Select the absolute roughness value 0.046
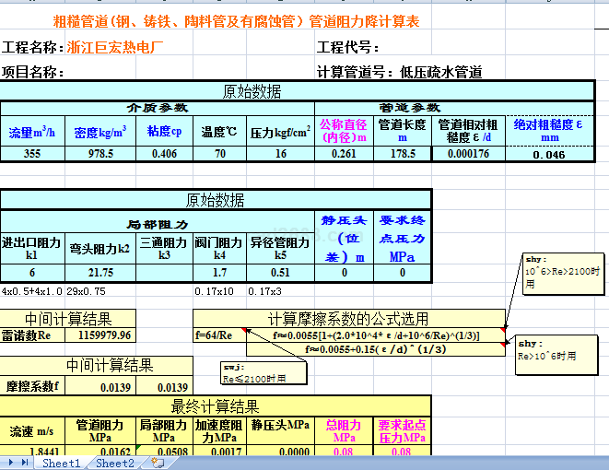 [x=549, y=155]
